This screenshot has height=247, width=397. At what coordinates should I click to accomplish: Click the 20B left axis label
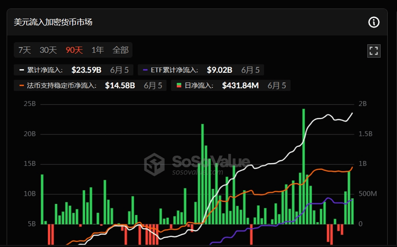pos(30,134)
